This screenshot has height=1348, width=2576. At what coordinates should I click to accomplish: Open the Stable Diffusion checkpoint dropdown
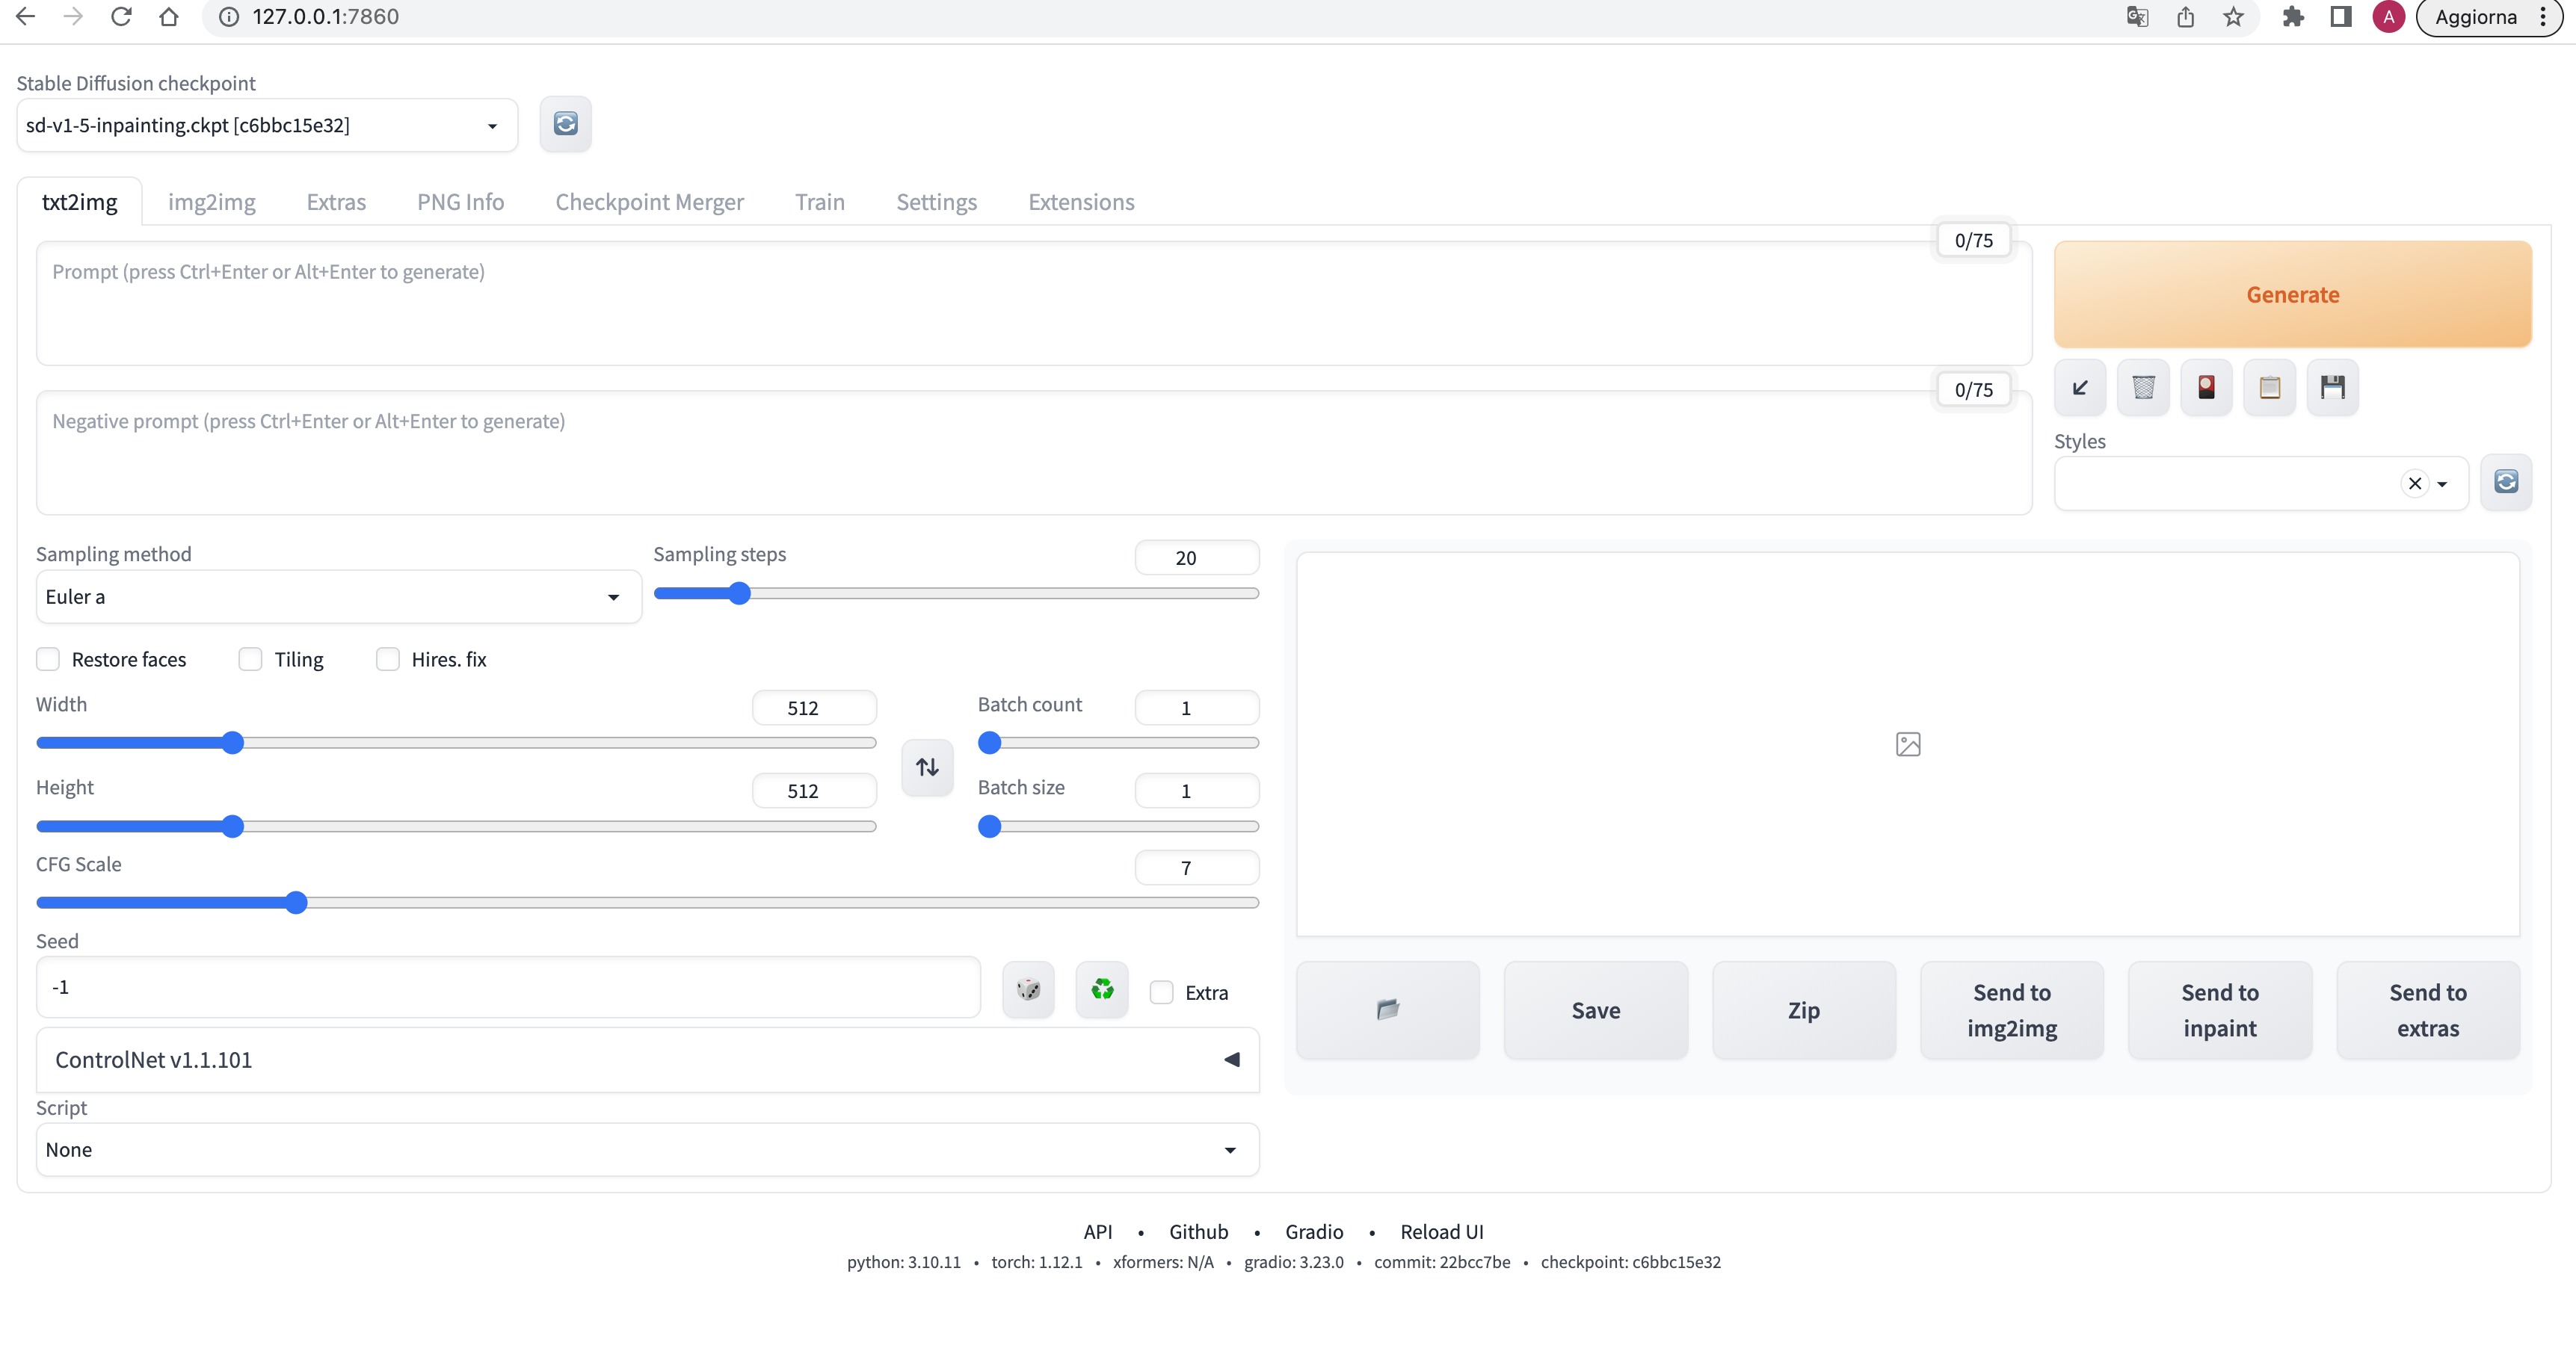coord(266,125)
